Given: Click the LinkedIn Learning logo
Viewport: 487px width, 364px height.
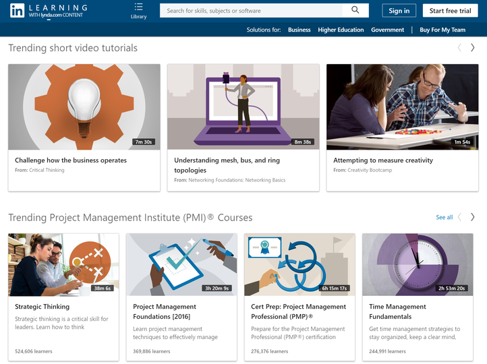Looking at the screenshot, I should click(x=49, y=11).
